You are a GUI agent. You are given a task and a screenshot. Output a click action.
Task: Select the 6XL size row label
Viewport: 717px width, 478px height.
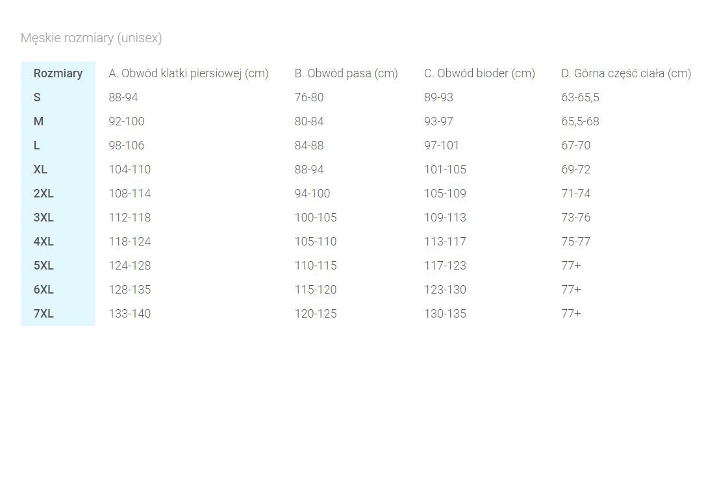click(44, 290)
